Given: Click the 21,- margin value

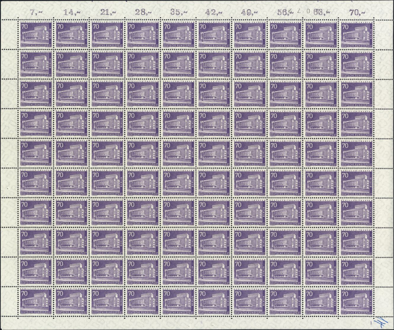Looking at the screenshot, I should point(106,12).
